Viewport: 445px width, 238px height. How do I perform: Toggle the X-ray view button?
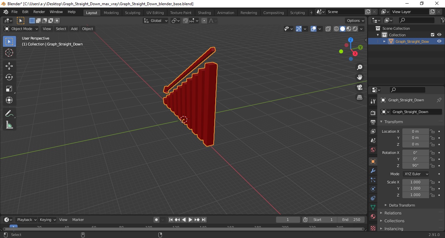(328, 29)
